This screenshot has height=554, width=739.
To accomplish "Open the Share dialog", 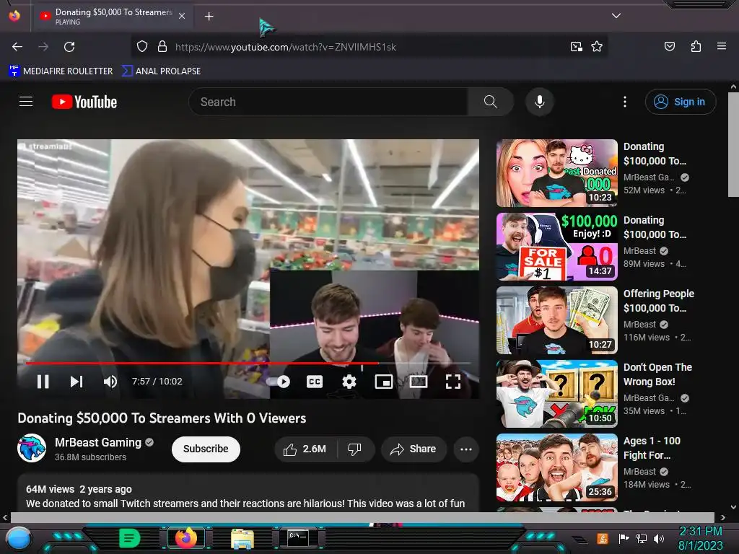I will (x=413, y=449).
